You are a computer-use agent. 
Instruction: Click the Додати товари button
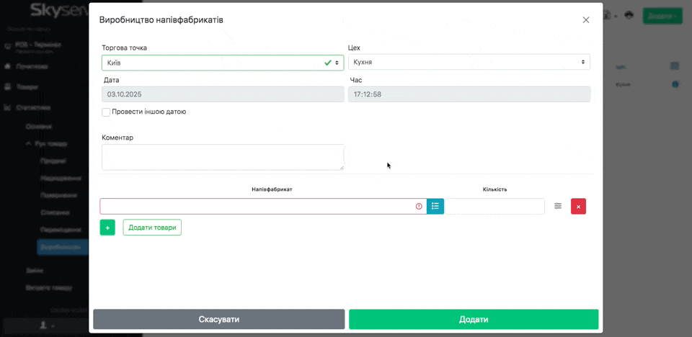pyautogui.click(x=152, y=228)
